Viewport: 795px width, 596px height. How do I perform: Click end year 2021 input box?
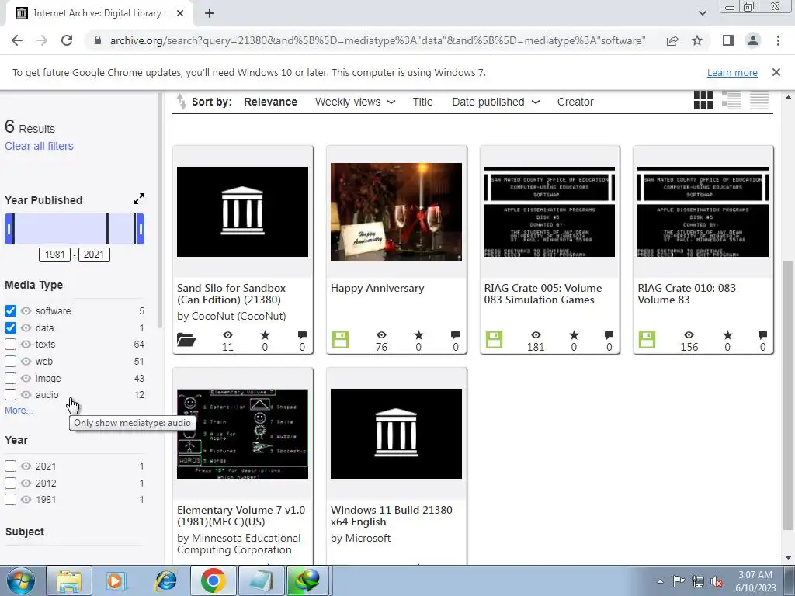click(94, 255)
